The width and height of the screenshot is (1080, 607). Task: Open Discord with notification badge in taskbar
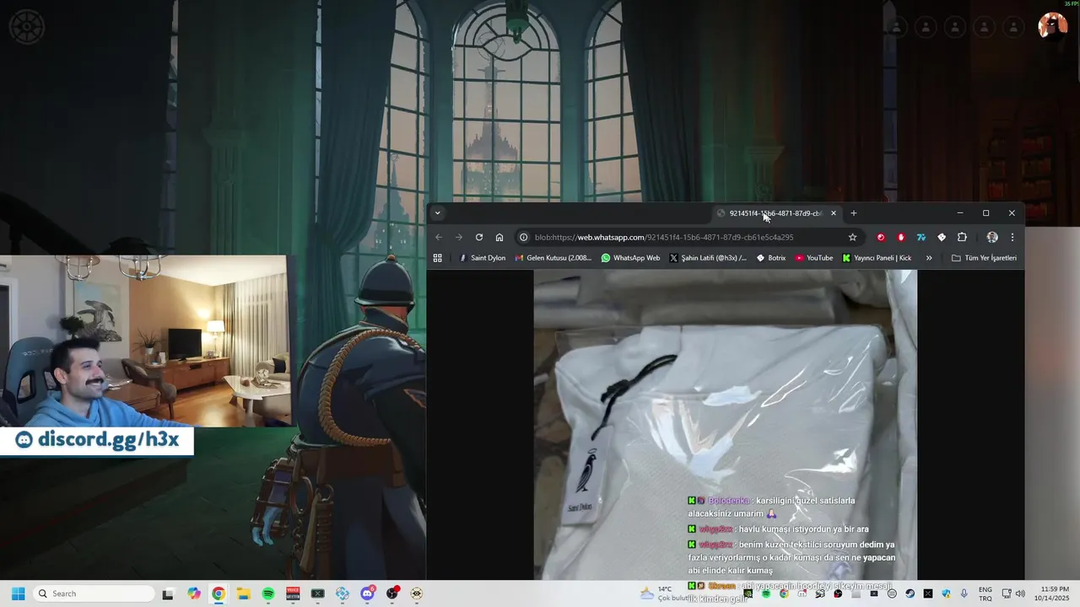coord(368,594)
